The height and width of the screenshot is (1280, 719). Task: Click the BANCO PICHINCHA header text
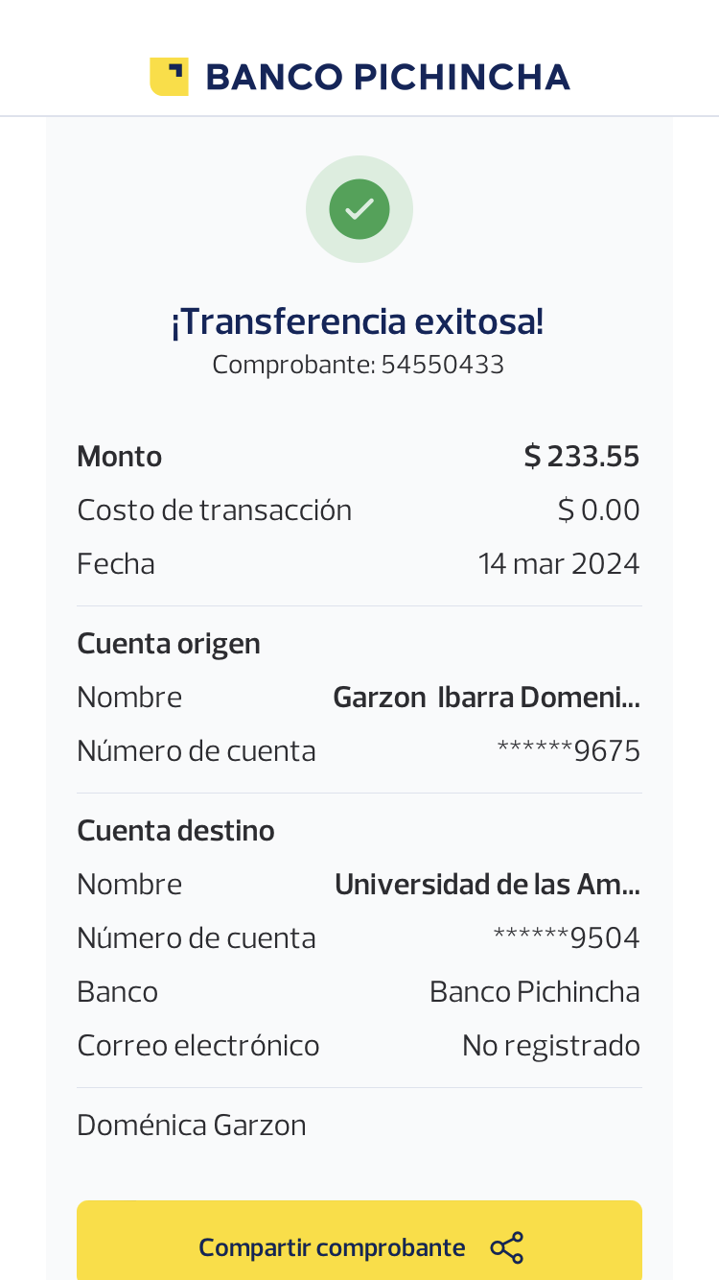(x=387, y=77)
